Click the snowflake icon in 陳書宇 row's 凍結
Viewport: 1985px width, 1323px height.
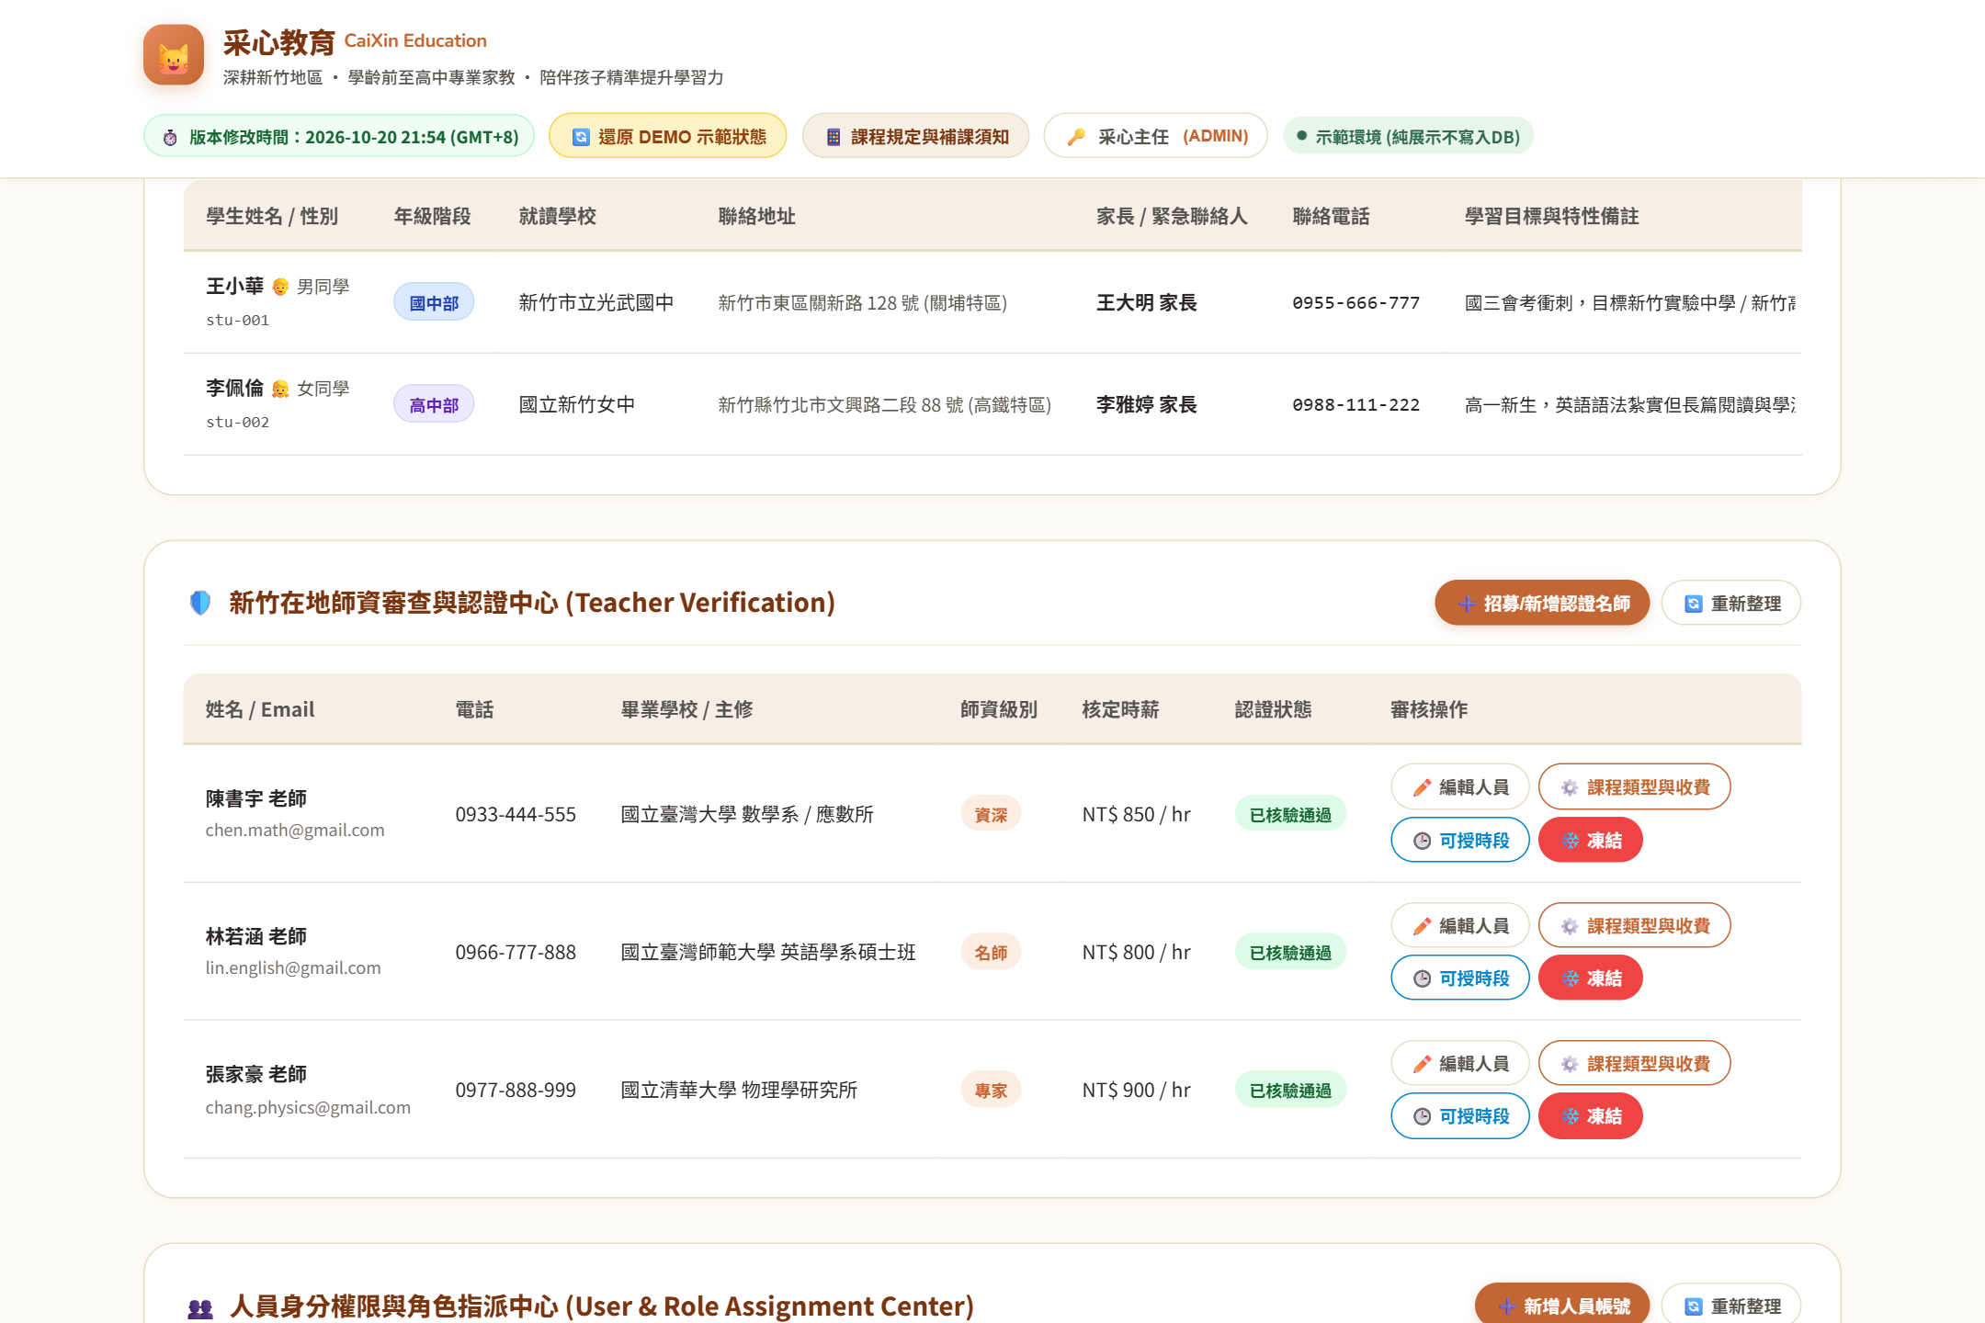point(1571,841)
